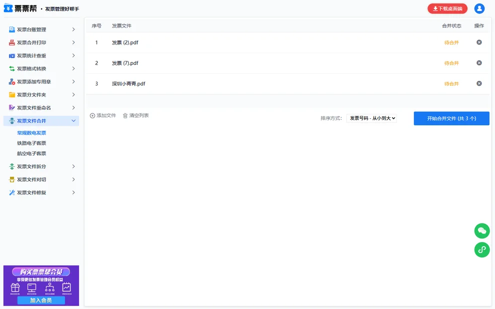
Task: Click 待合并 status for 深圳小青青.pdf
Action: (x=451, y=84)
